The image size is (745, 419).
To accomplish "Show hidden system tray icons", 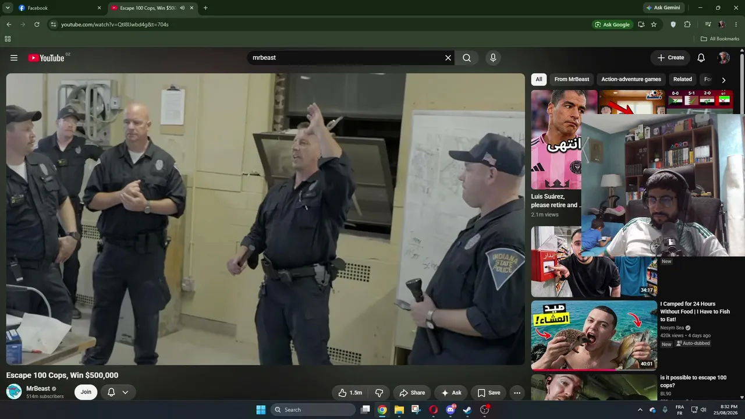I will pyautogui.click(x=640, y=410).
